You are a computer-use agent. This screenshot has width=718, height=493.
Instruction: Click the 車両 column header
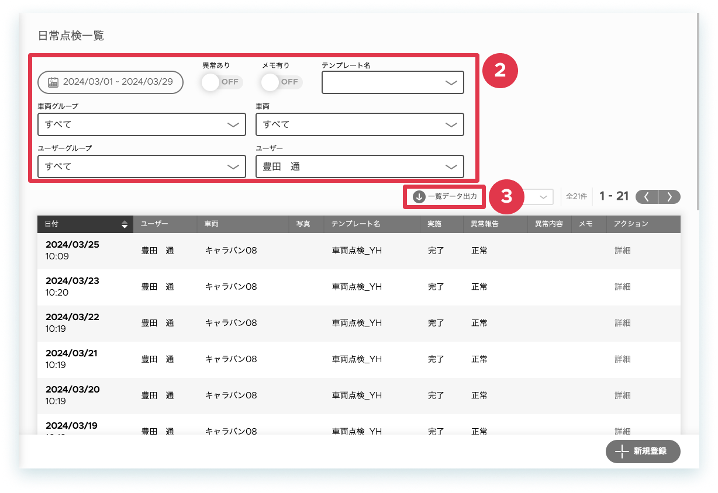click(x=243, y=224)
